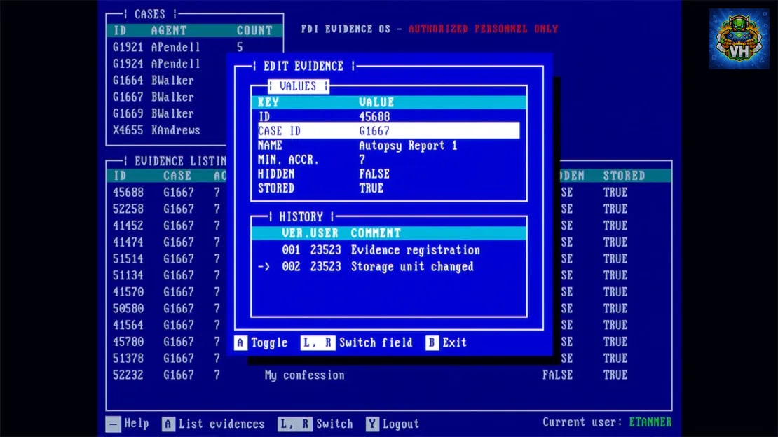Select case G1924 APendell in Cases list
This screenshot has width=778, height=437.
(x=168, y=64)
